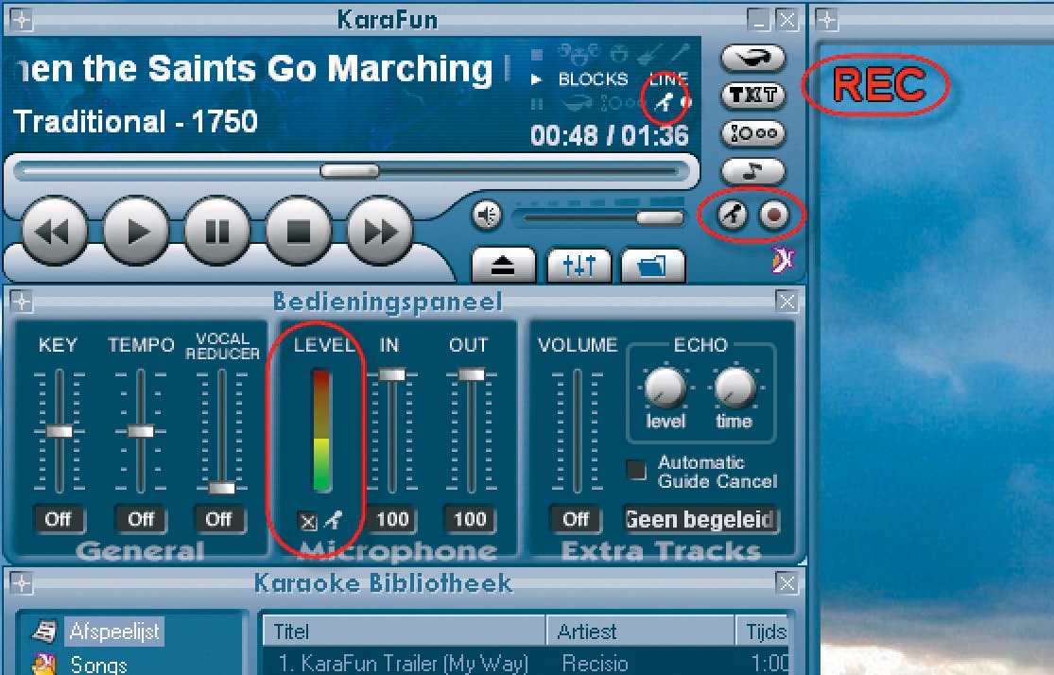The image size is (1054, 675).
Task: Click the pin icon of the lyrics window
Action: [827, 20]
